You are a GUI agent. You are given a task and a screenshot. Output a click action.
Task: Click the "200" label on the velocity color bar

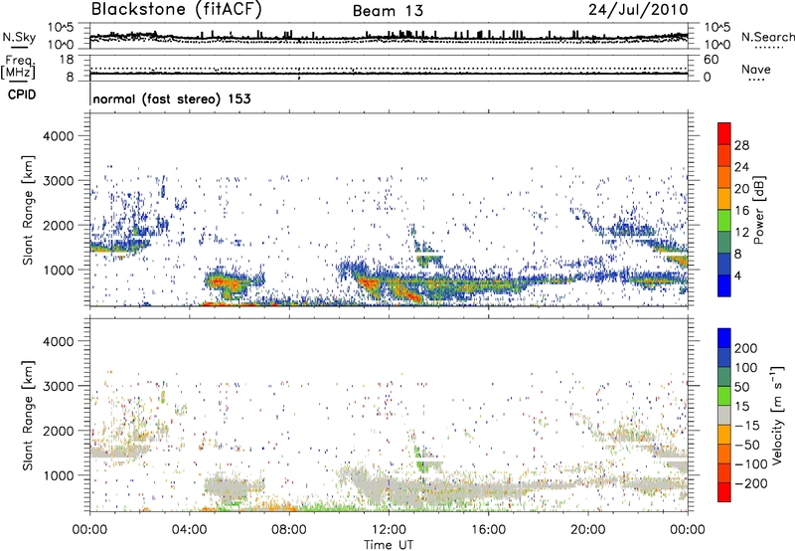pyautogui.click(x=746, y=348)
